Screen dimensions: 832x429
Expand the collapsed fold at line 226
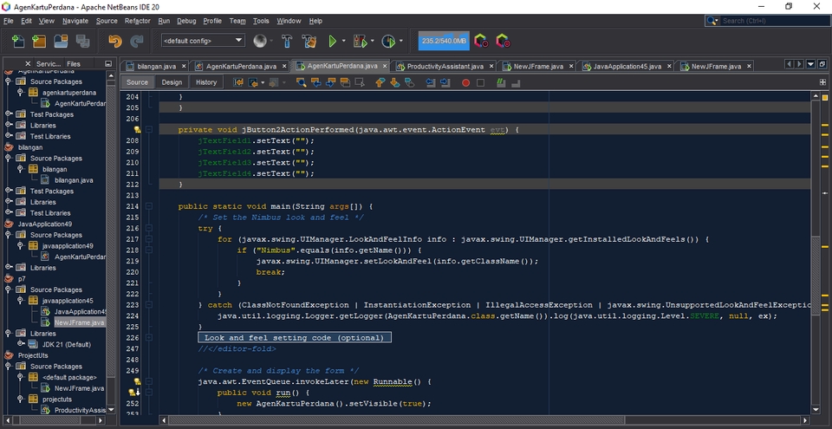[x=149, y=337]
